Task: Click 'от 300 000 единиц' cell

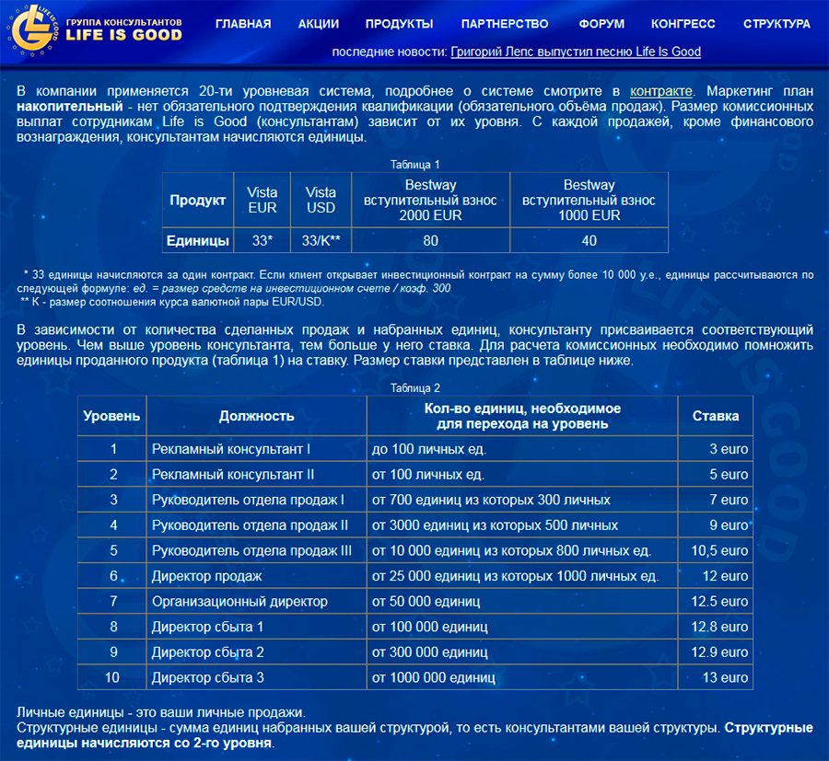Action: tap(522, 651)
